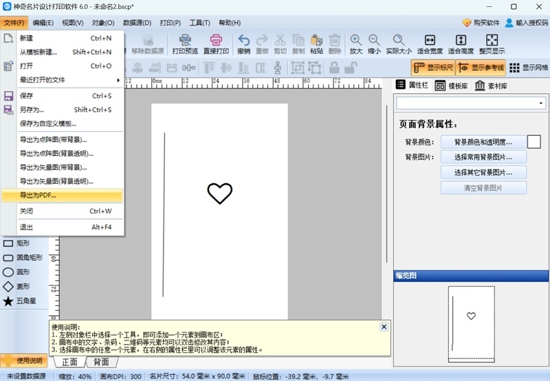Image resolution: width=550 pixels, height=381 pixels.
Task: Click the white background color swatch
Action: 534,142
